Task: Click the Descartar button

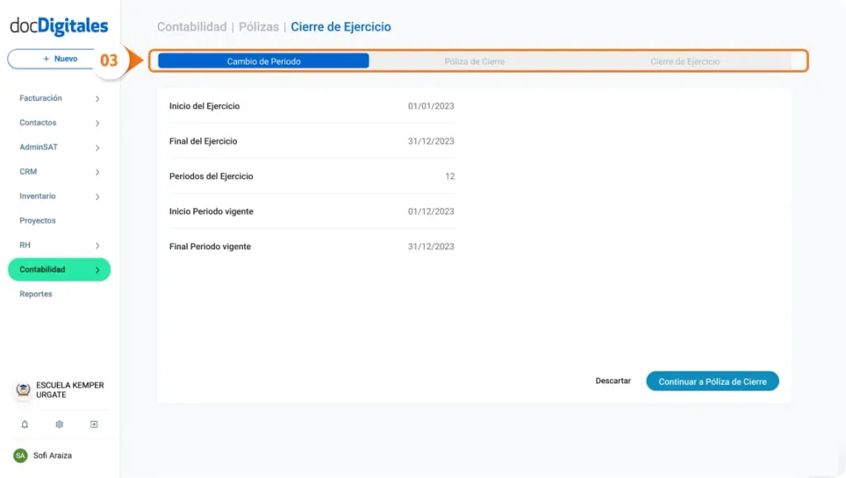Action: 612,381
